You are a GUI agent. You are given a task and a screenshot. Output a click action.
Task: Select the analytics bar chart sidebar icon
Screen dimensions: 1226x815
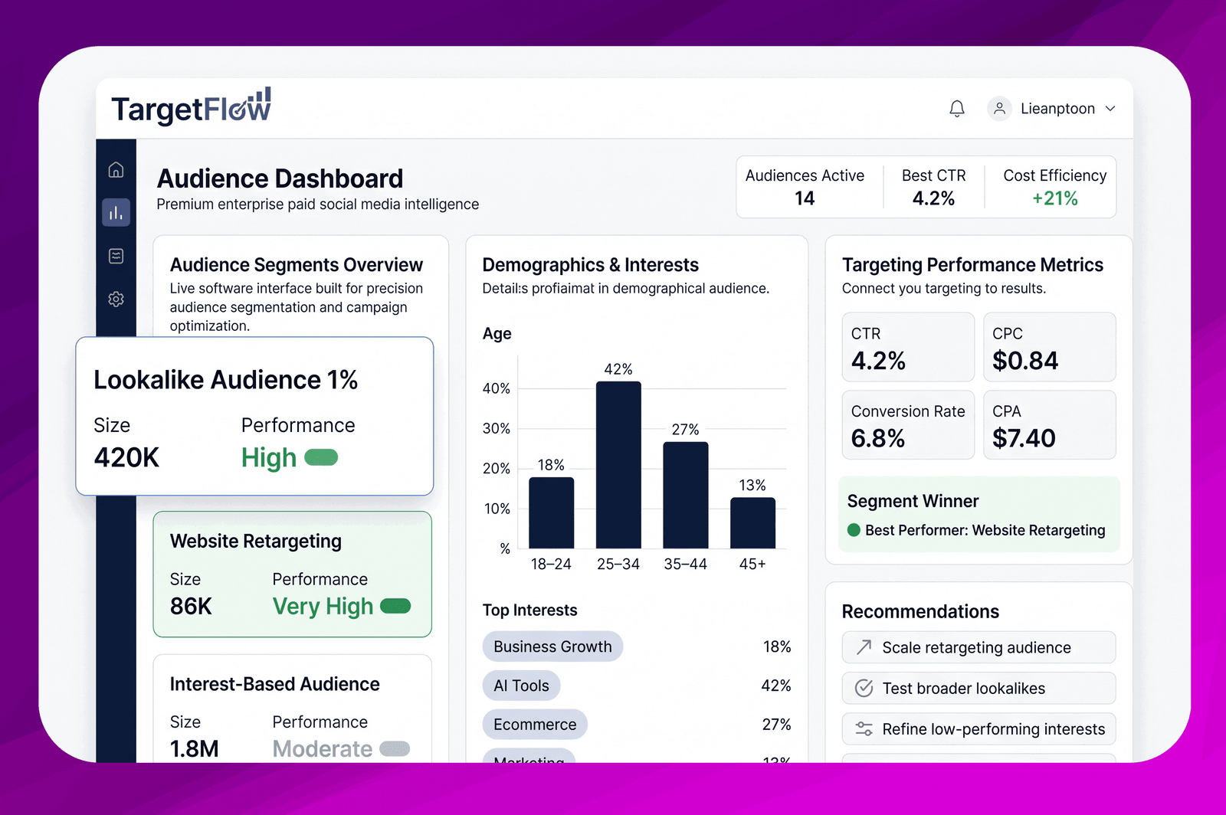coord(116,212)
